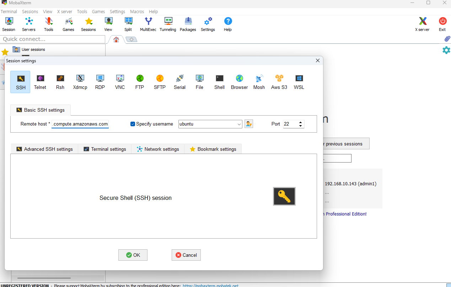Decrease the Port value with down arrow

[x=301, y=126]
